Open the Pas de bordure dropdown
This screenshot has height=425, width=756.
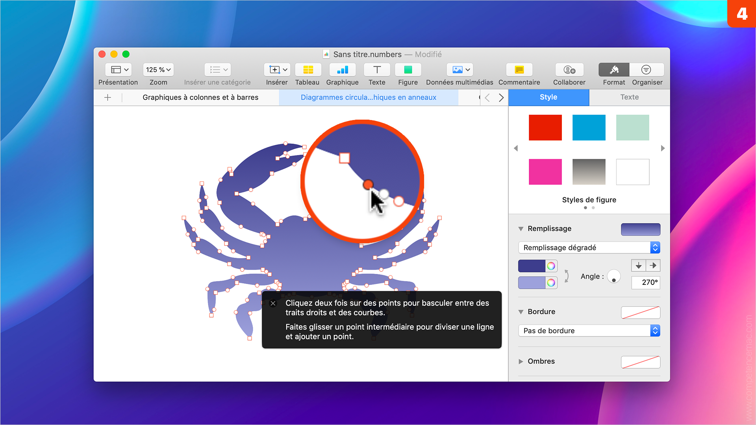click(x=589, y=331)
